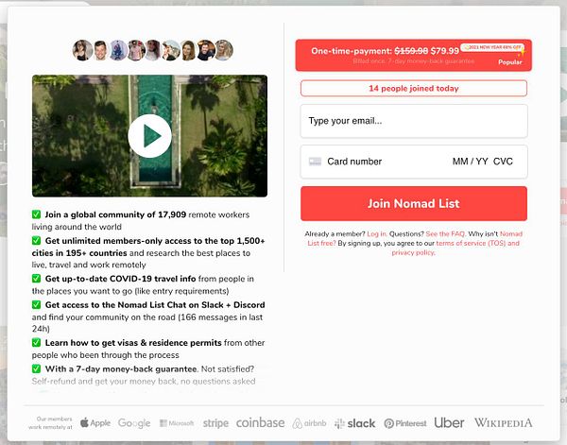
Task: Click the Wikipedia logo in footer
Action: 504,422
